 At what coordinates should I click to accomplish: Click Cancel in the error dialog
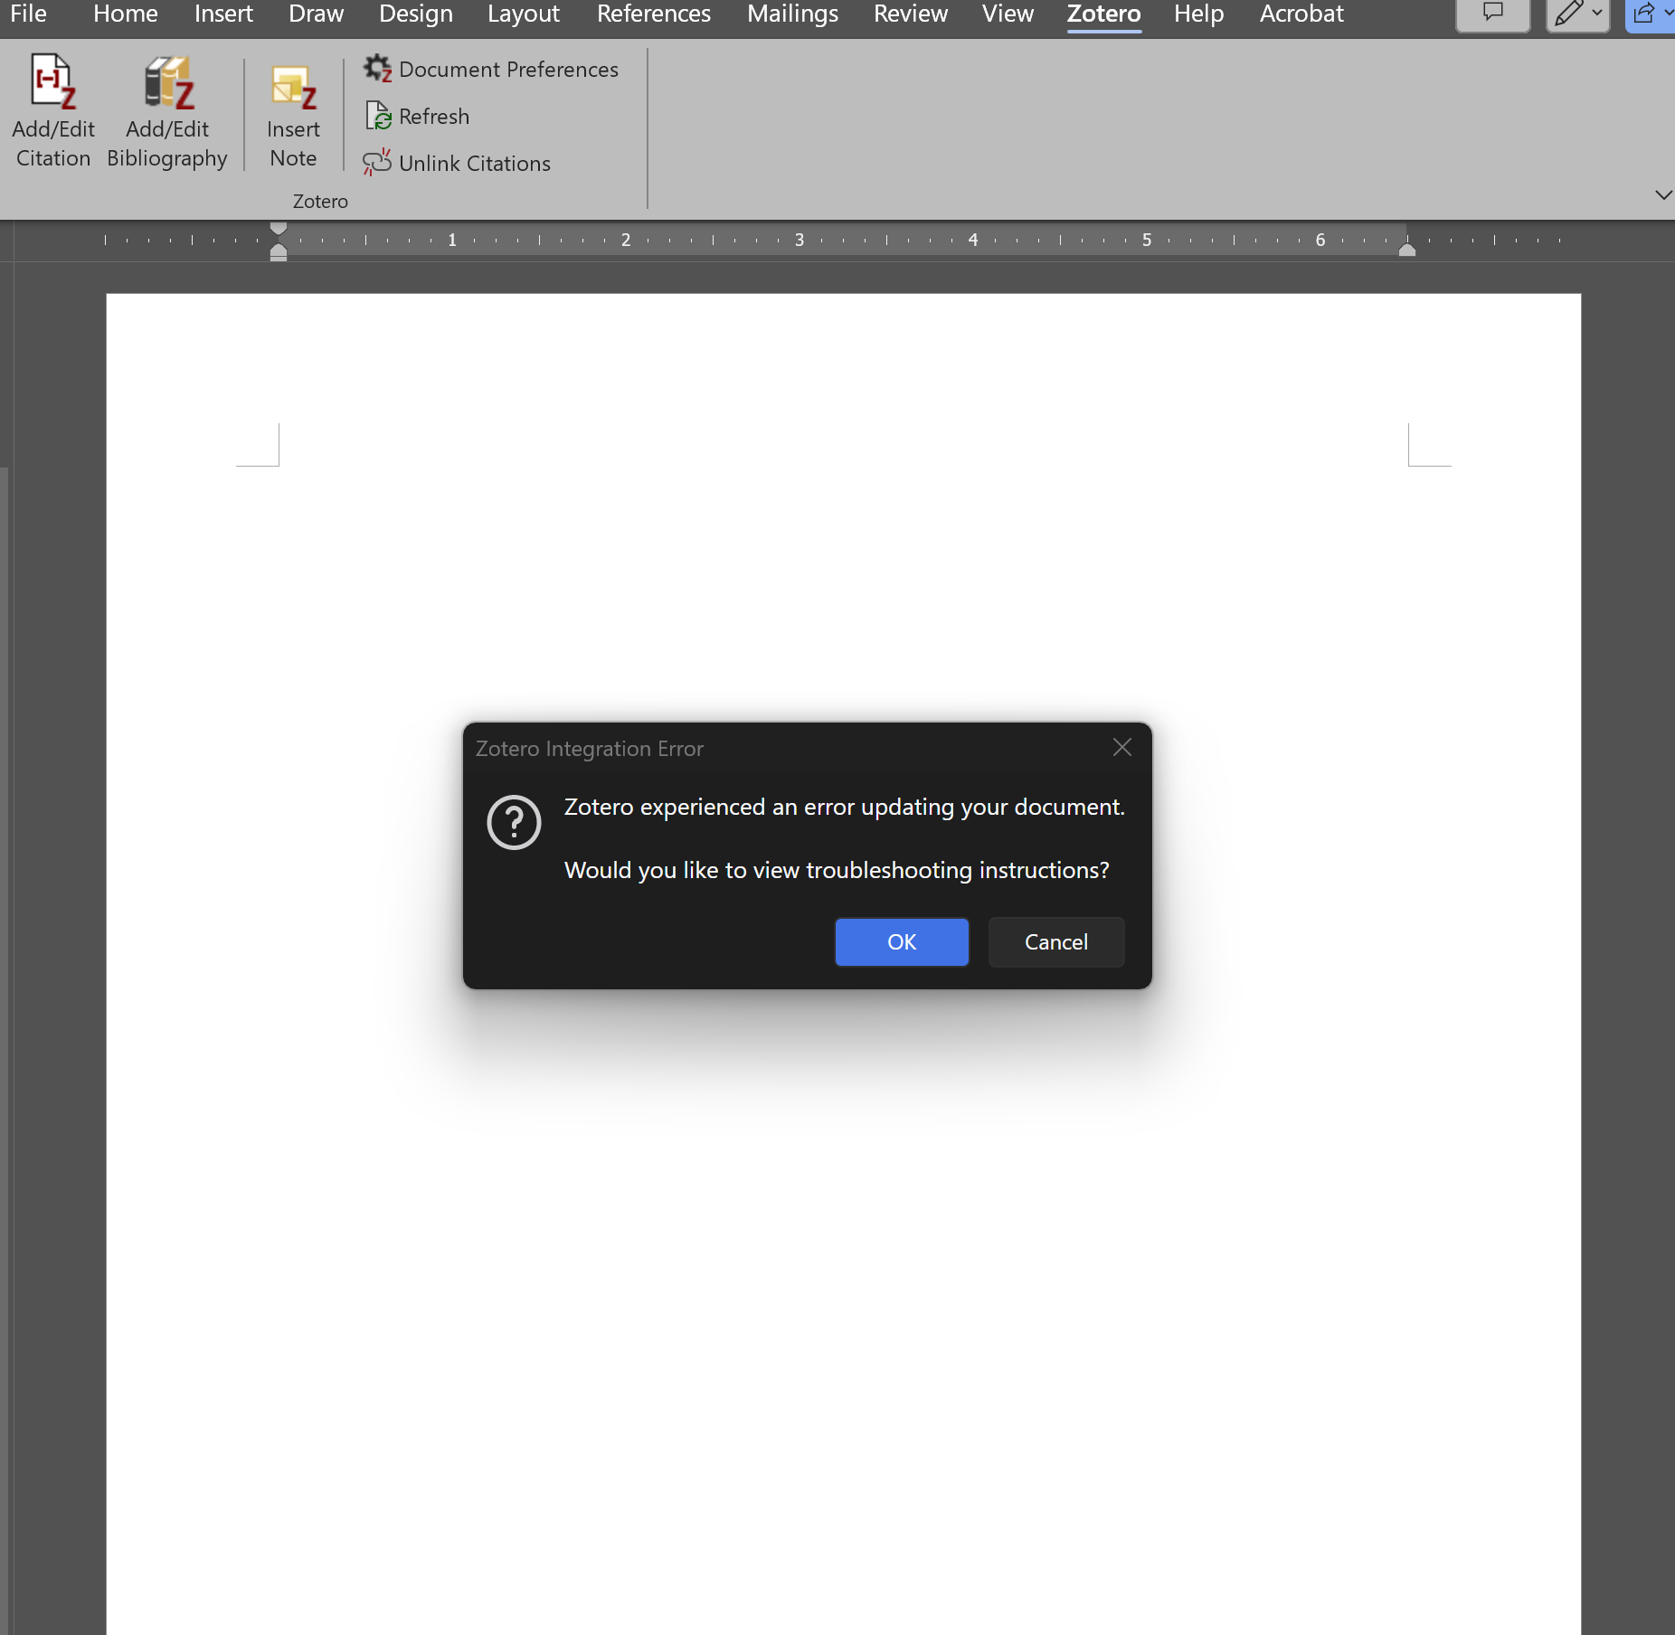(1056, 942)
